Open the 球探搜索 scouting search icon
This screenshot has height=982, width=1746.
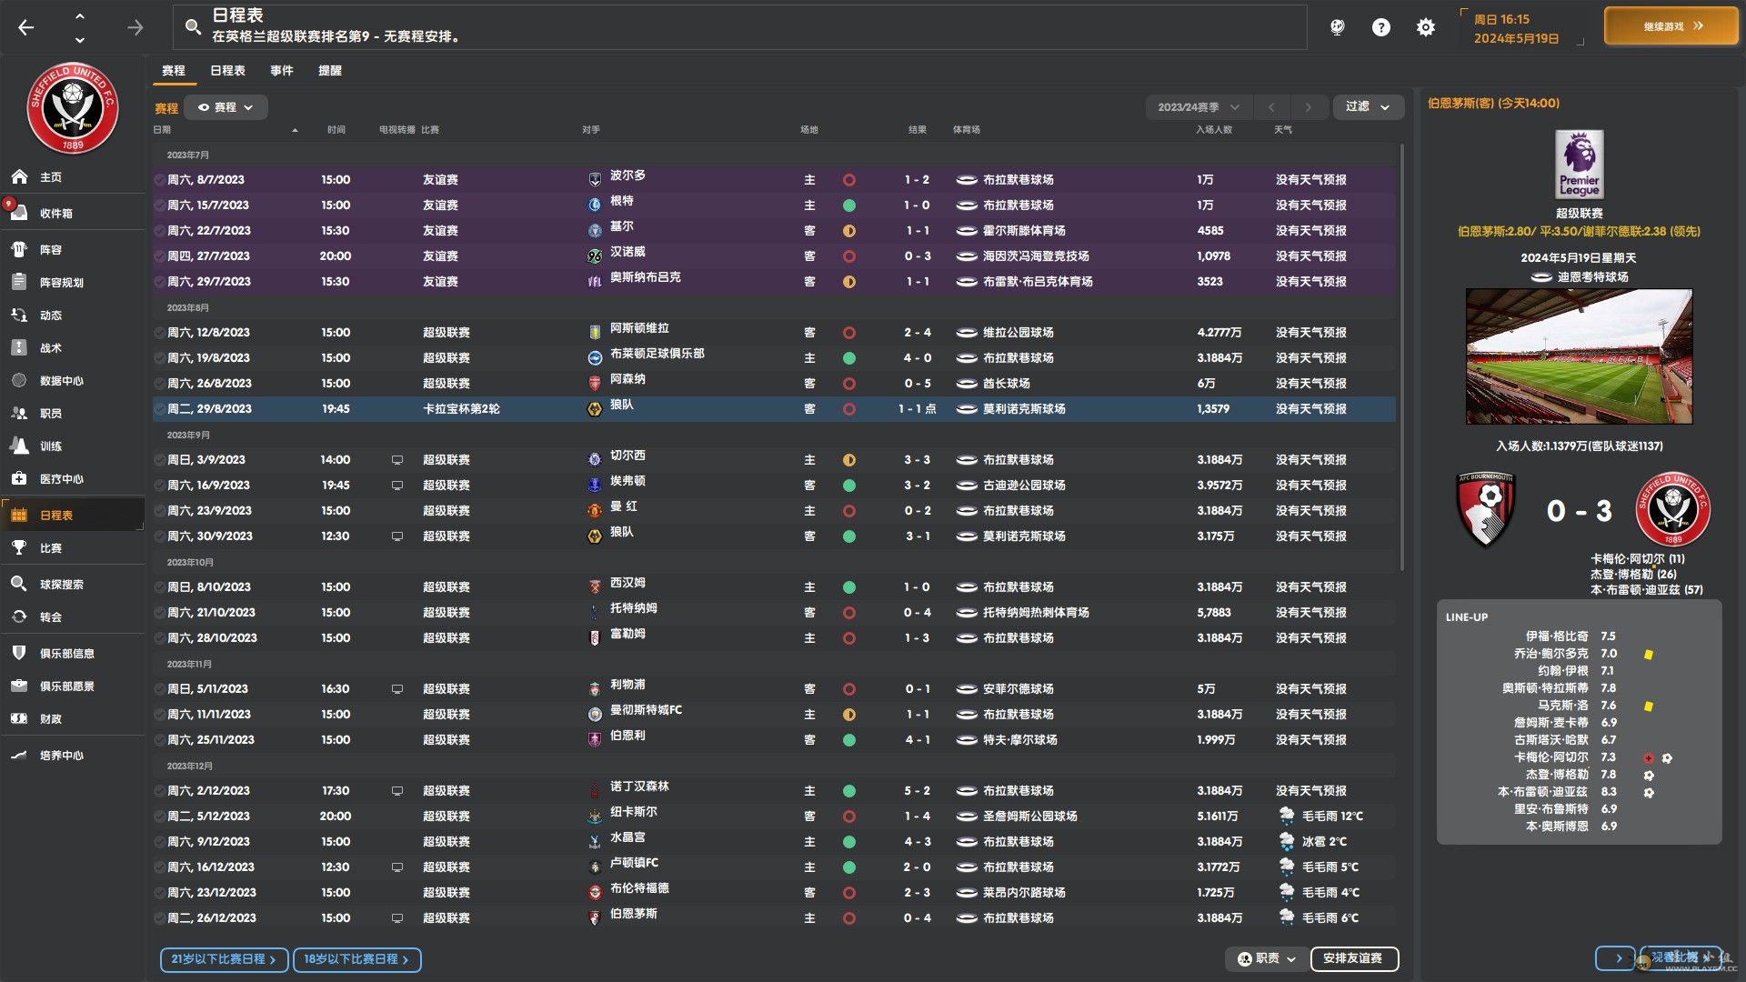tap(19, 584)
